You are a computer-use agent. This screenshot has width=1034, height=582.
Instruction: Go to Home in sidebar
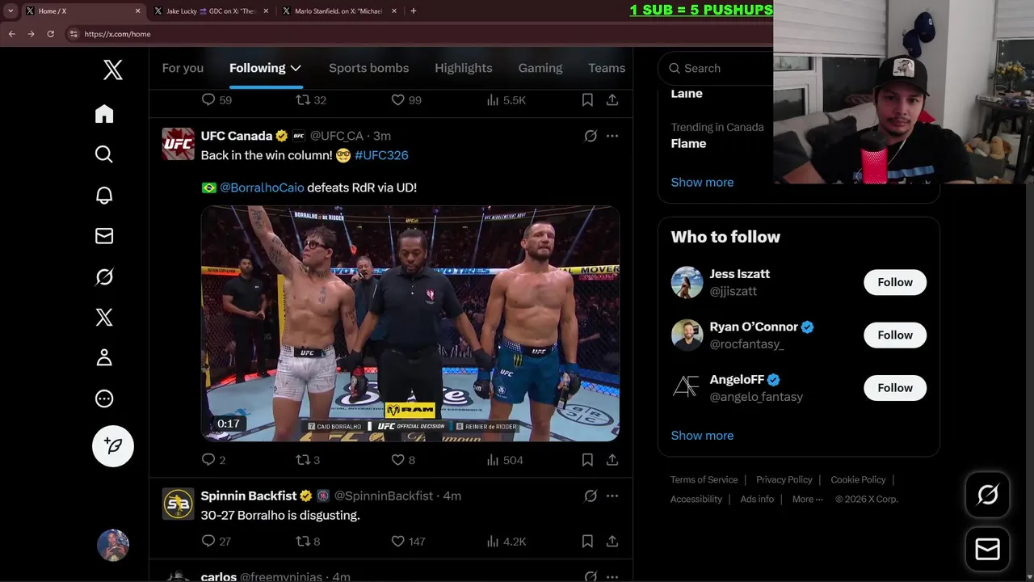click(104, 114)
